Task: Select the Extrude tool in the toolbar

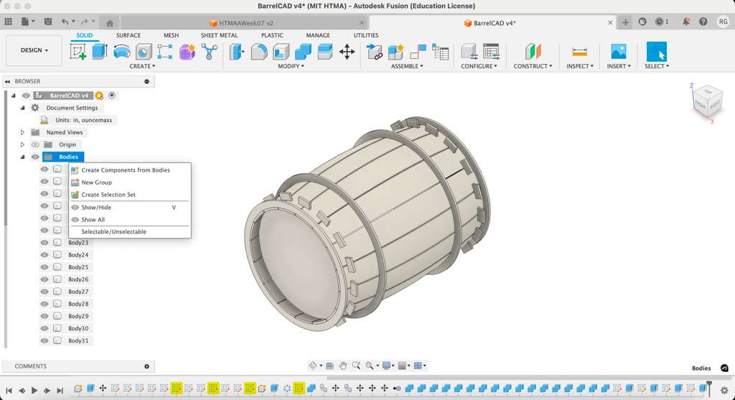Action: (100, 52)
